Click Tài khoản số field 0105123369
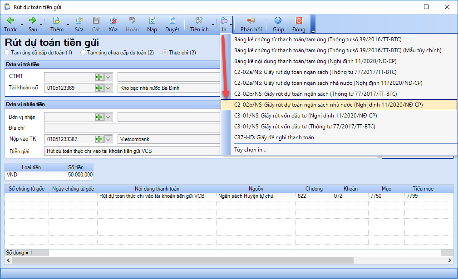The height and width of the screenshot is (279, 458). point(69,88)
